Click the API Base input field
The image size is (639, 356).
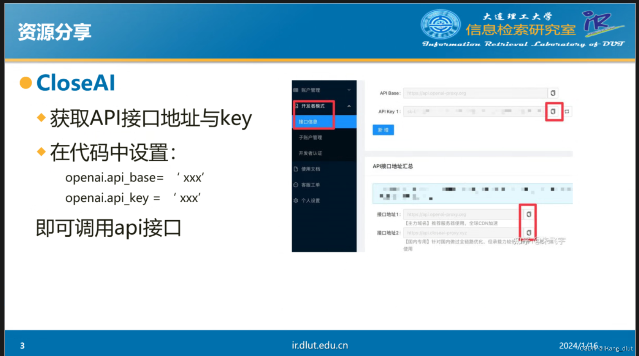coord(475,93)
